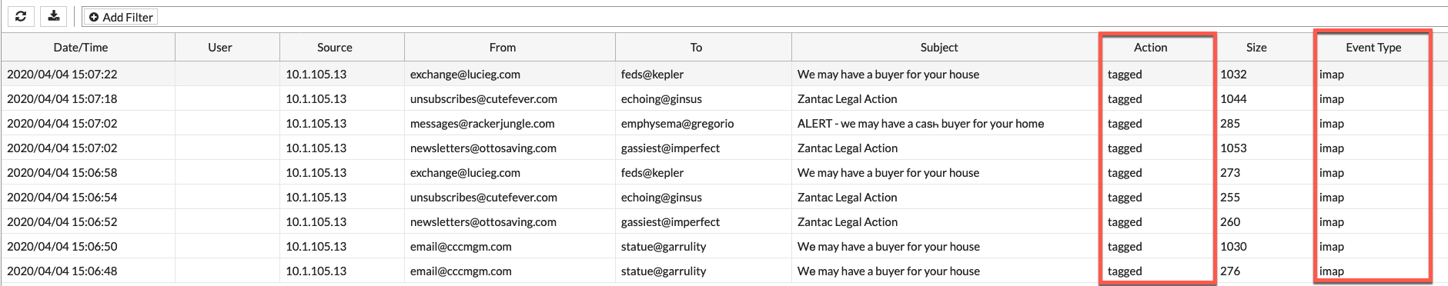1448x286 pixels.
Task: Click the size value 1053
Action: click(1233, 148)
